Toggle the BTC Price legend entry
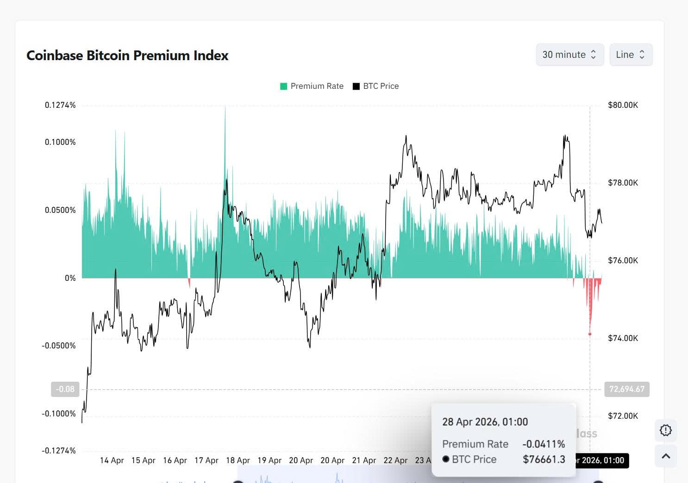Viewport: 688px width, 483px height. 375,86
